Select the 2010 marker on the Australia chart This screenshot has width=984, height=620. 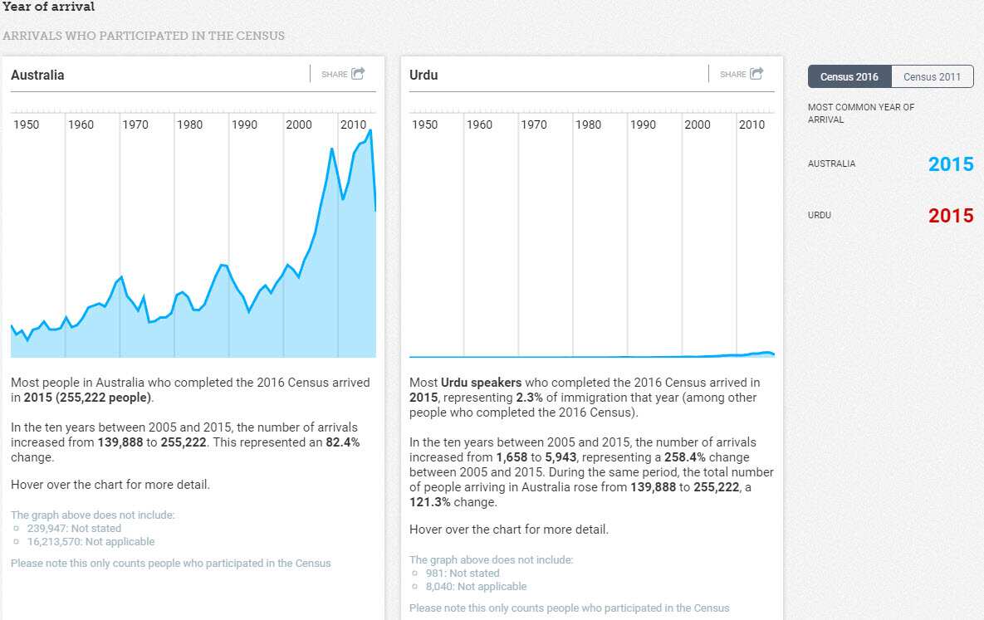coord(353,124)
